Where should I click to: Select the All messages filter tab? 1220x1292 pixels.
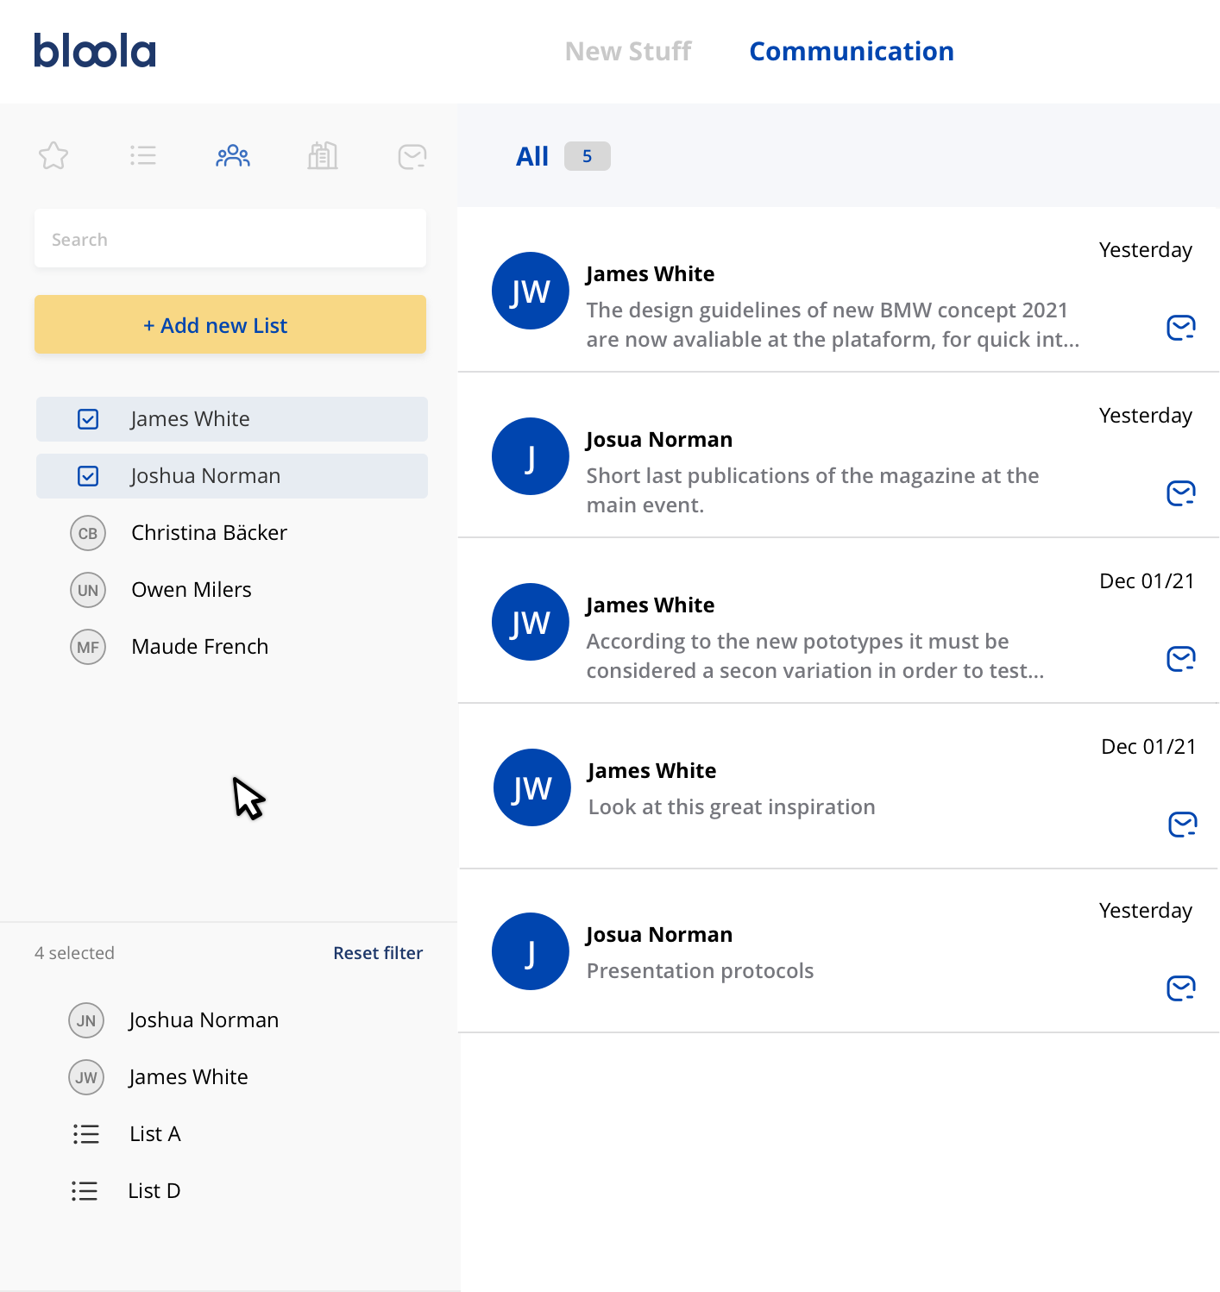pyautogui.click(x=532, y=156)
